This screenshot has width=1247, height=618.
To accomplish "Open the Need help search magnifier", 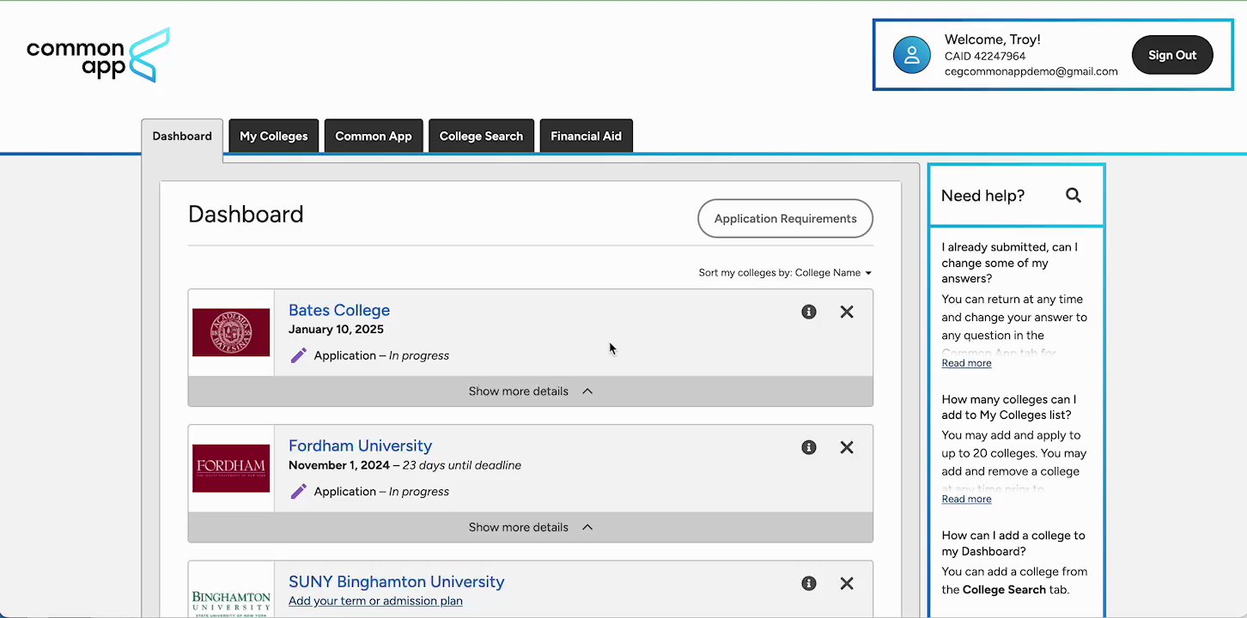I will pos(1074,196).
